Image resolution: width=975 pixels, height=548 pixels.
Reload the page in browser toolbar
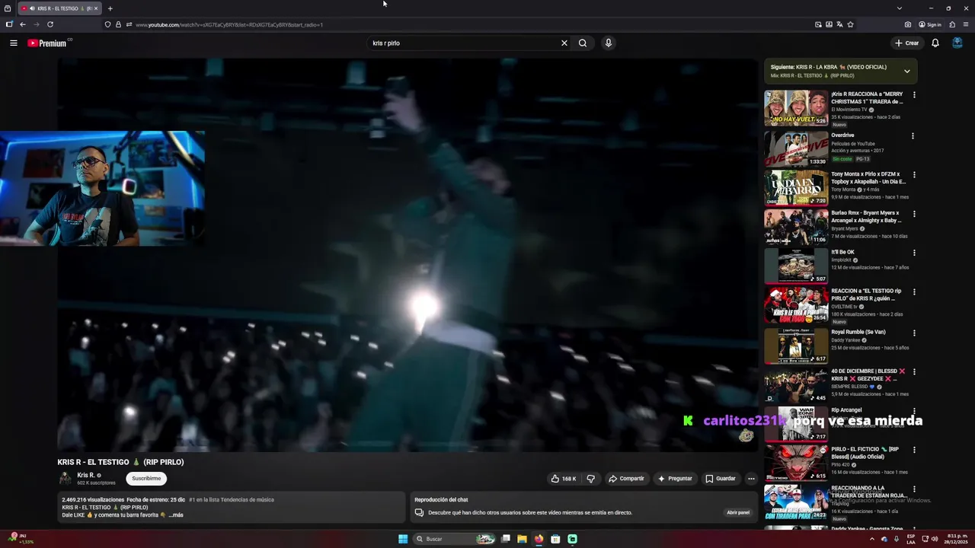50,24
